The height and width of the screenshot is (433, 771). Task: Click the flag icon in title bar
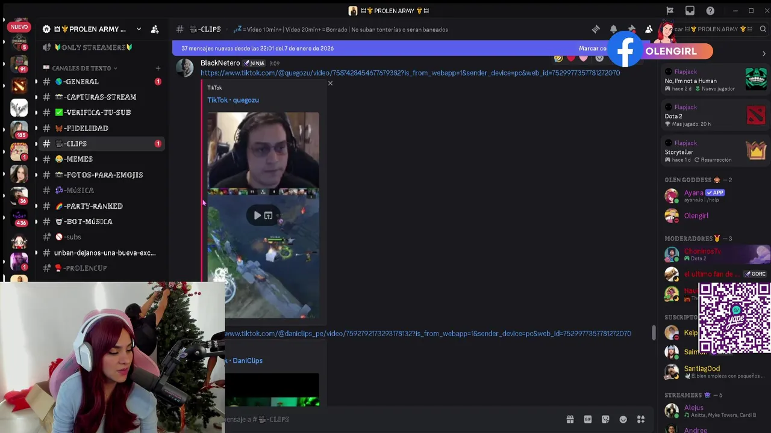pyautogui.click(x=670, y=11)
